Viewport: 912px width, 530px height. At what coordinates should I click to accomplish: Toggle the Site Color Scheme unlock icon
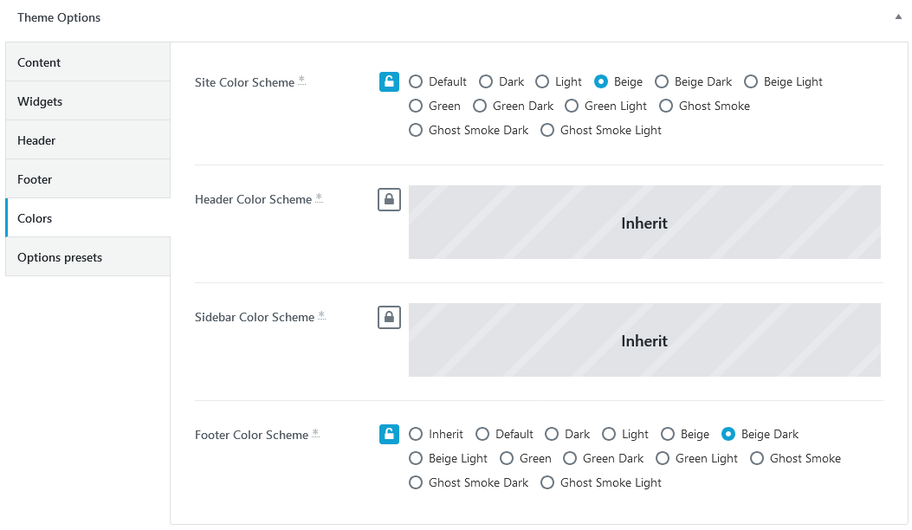click(x=389, y=82)
